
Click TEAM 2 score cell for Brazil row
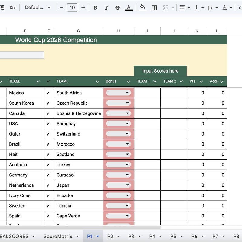coord(174,144)
